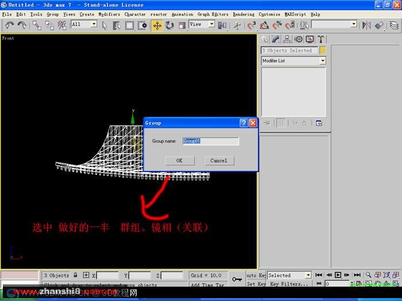Image resolution: width=402 pixels, height=301 pixels.
Task: Confirm the Group dialog with OK
Action: click(179, 161)
